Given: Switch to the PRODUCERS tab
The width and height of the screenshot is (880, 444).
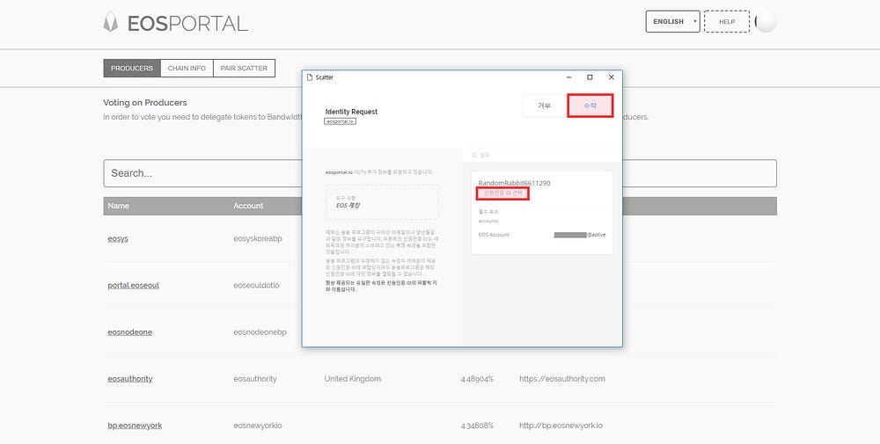Looking at the screenshot, I should pos(132,68).
